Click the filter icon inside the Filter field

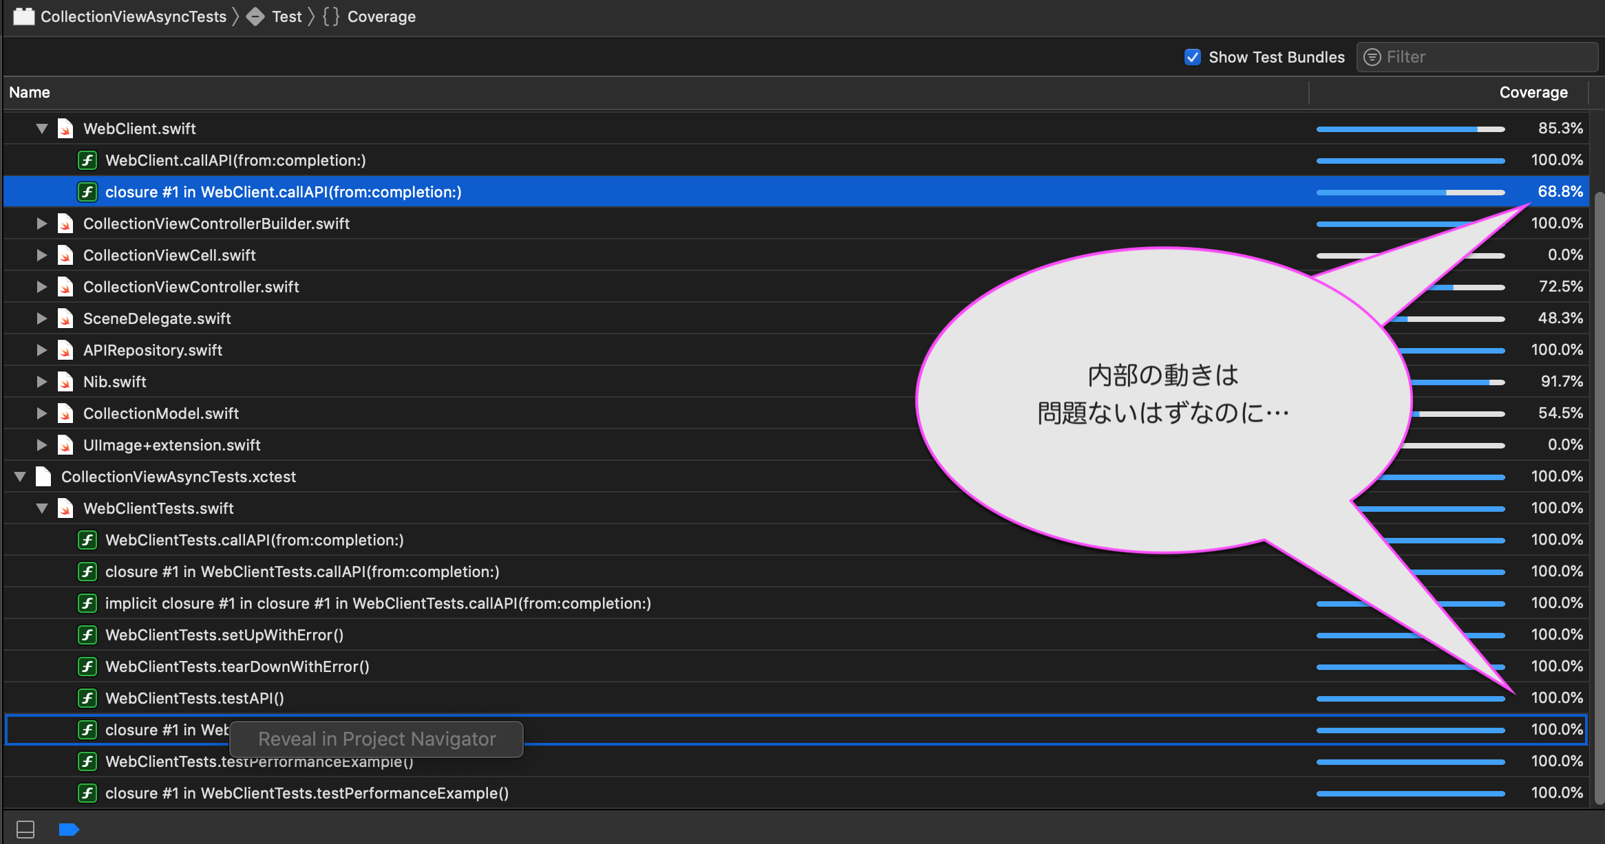[1372, 57]
